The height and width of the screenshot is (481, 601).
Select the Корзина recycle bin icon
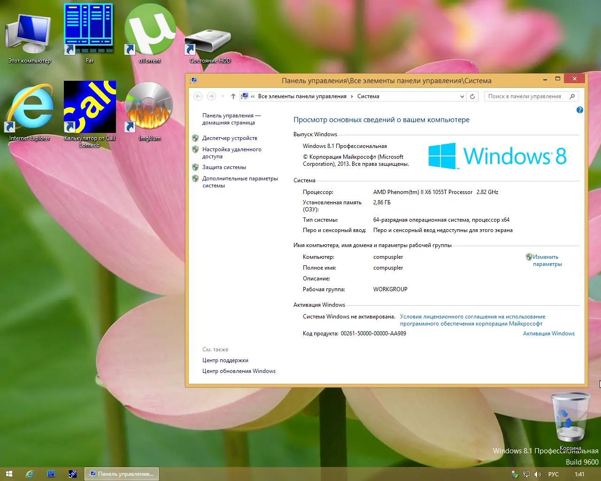570,420
